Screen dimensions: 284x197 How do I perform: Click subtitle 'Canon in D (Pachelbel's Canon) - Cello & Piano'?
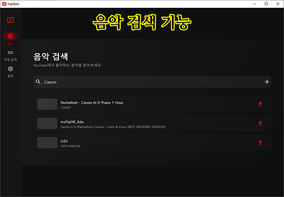click(93, 127)
